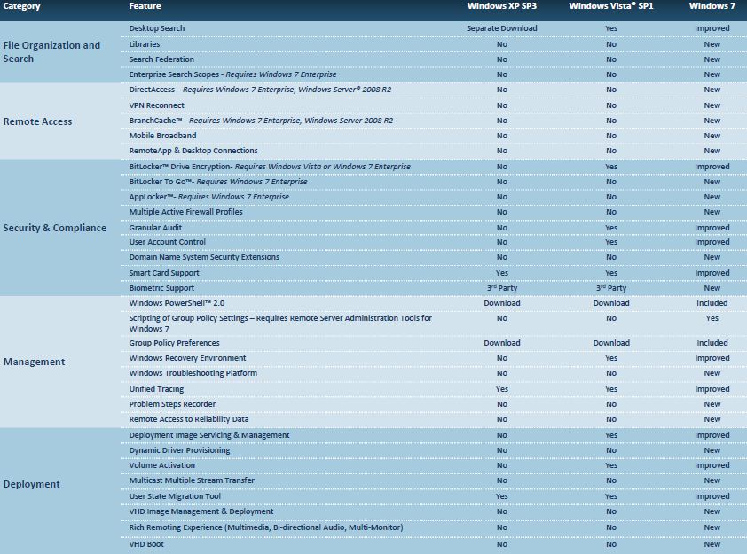Viewport: 747px width, 554px height.
Task: Select the BitLocker To Go feature
Action: pyautogui.click(x=218, y=182)
